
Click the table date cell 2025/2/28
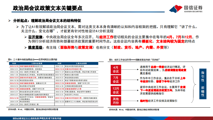[x=14, y=72]
